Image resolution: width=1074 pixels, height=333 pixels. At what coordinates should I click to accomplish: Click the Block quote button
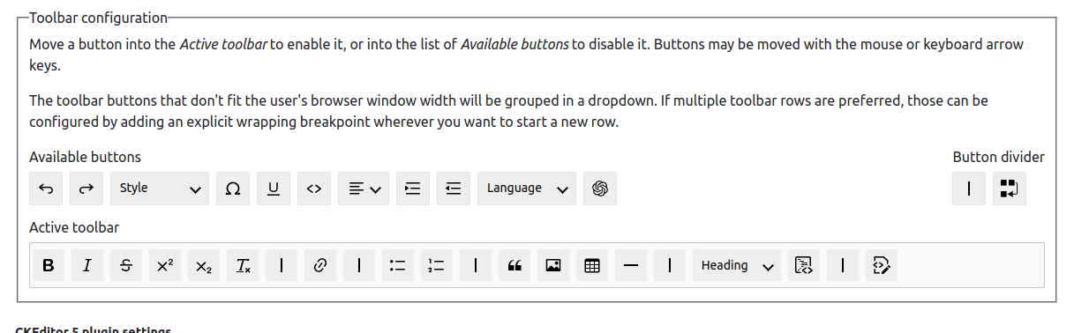(x=514, y=265)
